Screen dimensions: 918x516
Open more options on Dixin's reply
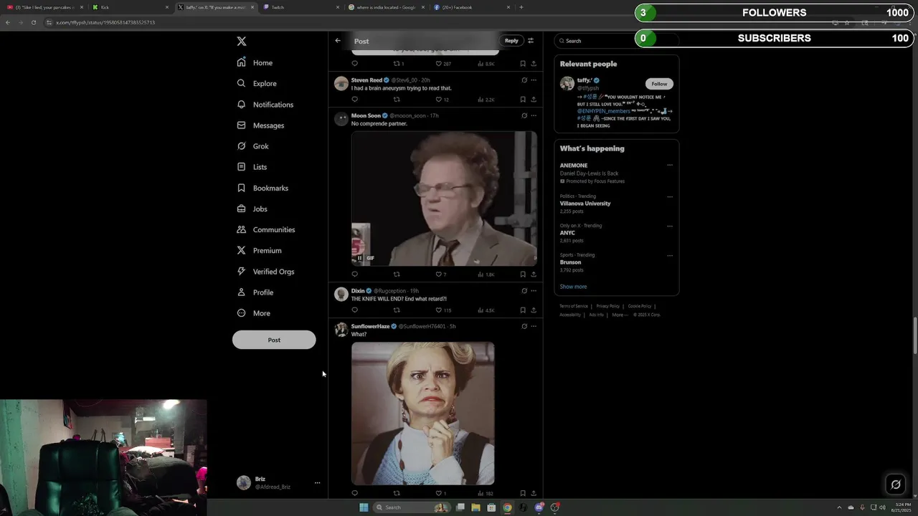tap(534, 291)
